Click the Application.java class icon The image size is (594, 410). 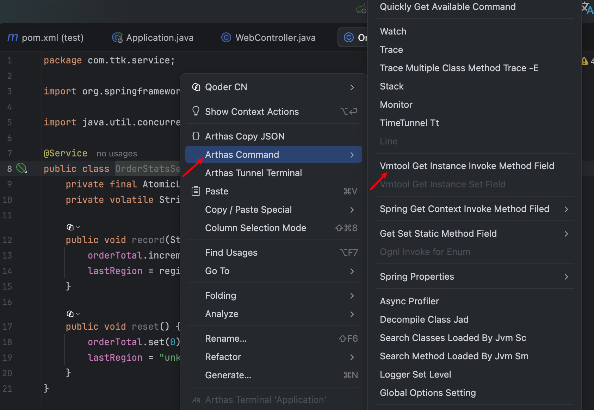tap(117, 37)
